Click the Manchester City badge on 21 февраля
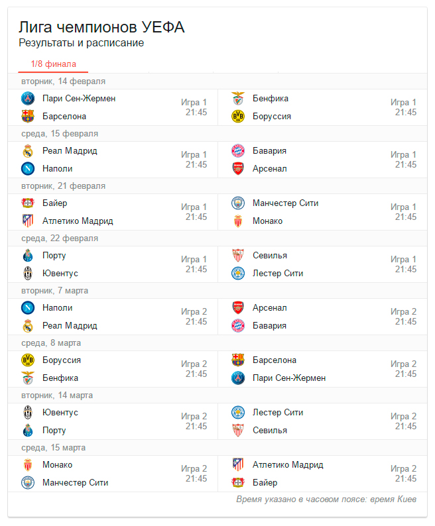435x526 pixels. coord(238,203)
